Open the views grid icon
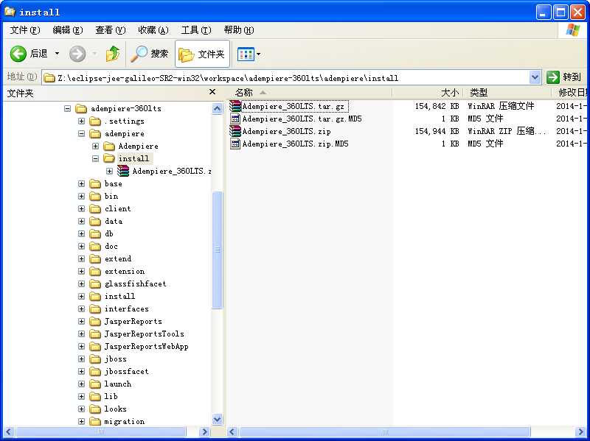The width and height of the screenshot is (590, 441). point(246,54)
